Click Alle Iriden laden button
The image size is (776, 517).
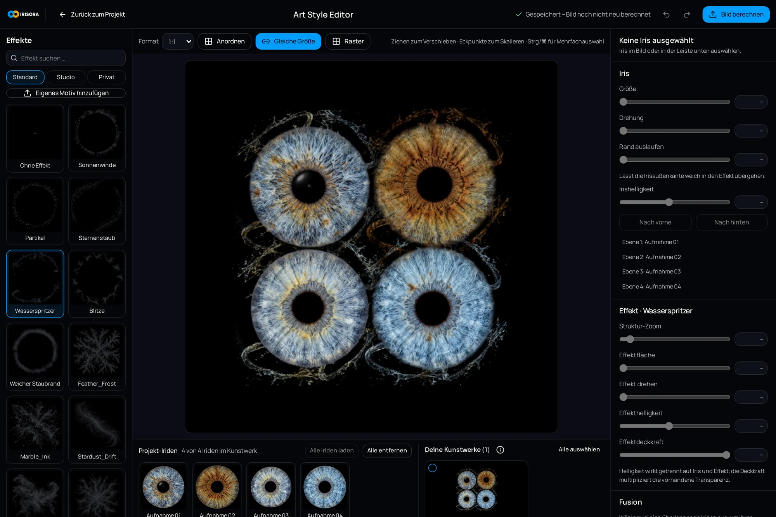pos(332,451)
